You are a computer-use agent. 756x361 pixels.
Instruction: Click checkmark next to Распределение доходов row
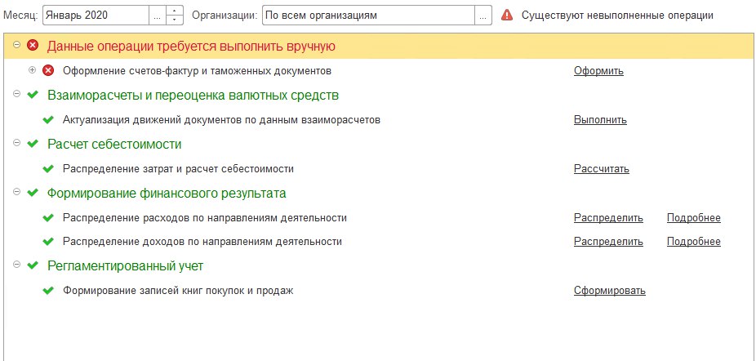48,241
